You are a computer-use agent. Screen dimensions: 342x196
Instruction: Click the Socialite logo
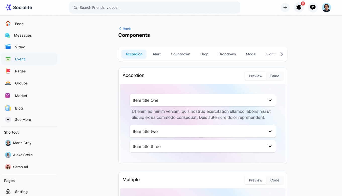[19, 8]
